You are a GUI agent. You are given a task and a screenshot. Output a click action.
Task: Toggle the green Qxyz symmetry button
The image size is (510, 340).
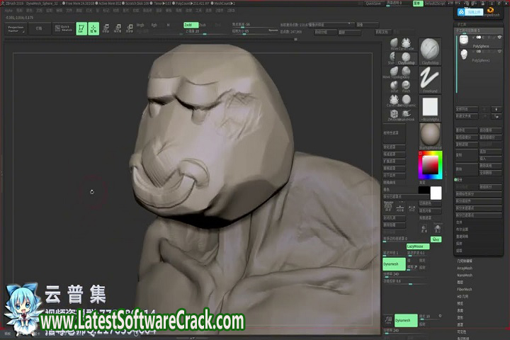coord(436,239)
